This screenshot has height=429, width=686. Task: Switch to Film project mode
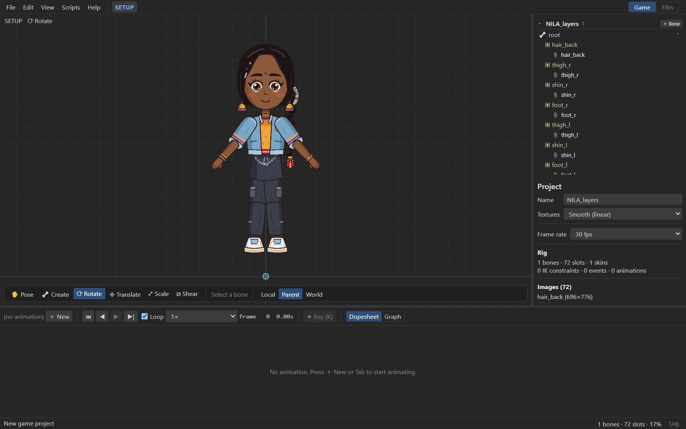(x=667, y=7)
